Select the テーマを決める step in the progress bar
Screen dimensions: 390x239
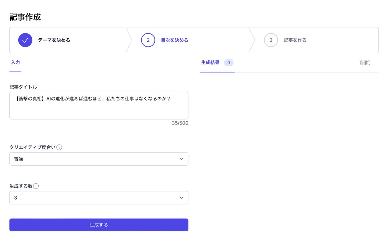click(54, 40)
